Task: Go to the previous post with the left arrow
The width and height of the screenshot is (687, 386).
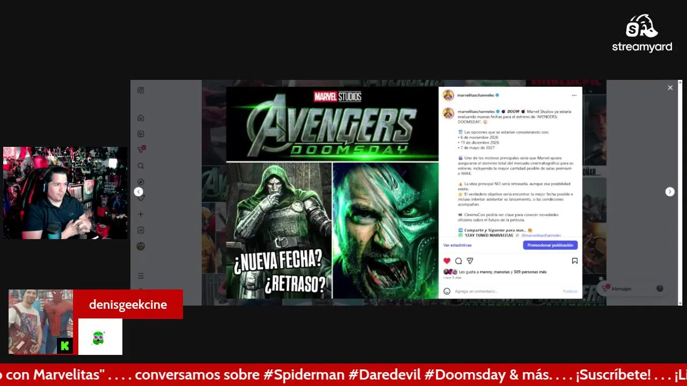Action: (x=138, y=192)
